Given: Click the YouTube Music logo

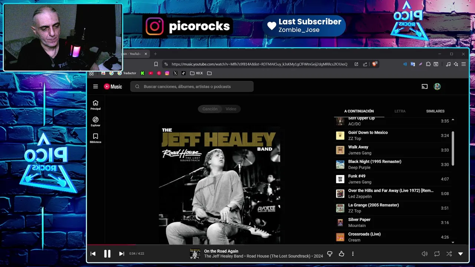Looking at the screenshot, I should [x=113, y=86].
